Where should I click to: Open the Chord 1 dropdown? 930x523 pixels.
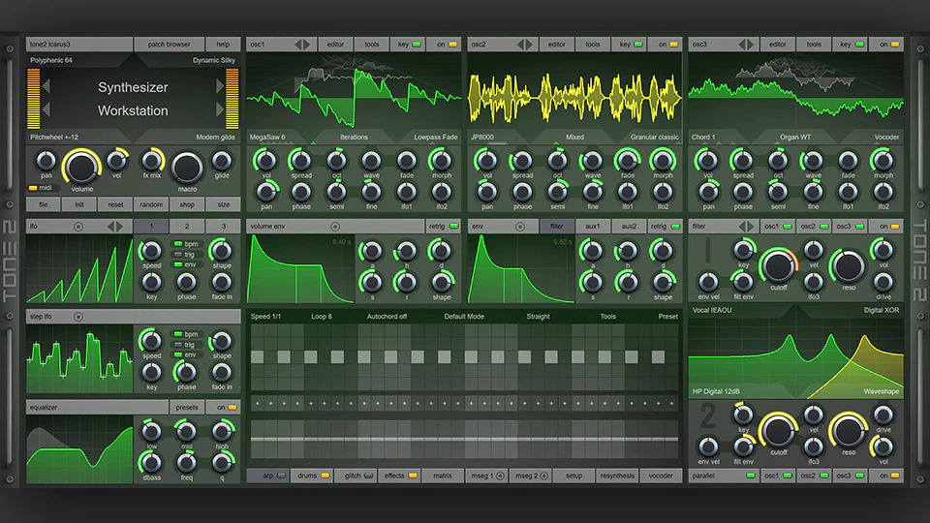(x=703, y=137)
